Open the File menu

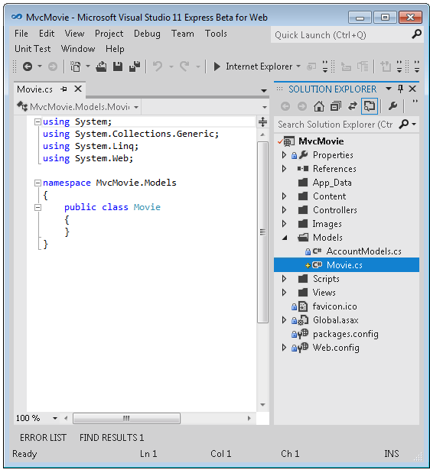click(21, 34)
